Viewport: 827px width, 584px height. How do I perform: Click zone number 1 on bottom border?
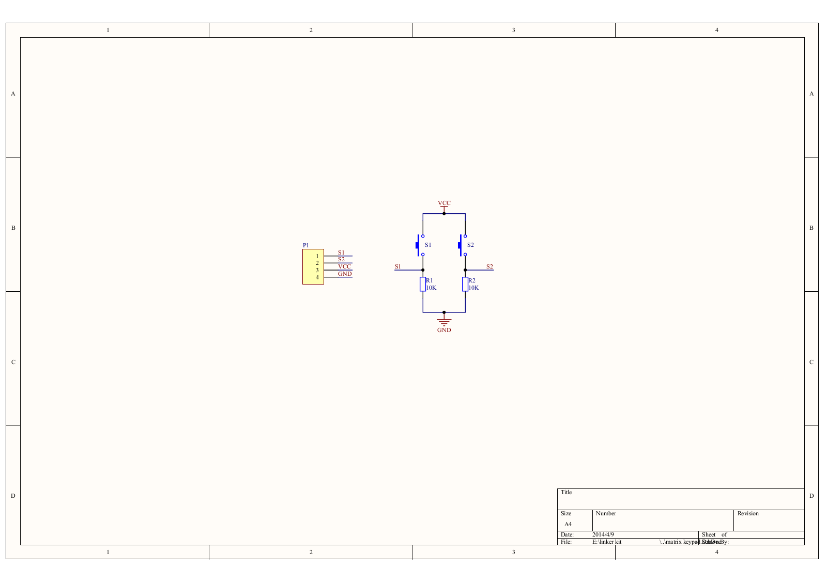click(108, 552)
